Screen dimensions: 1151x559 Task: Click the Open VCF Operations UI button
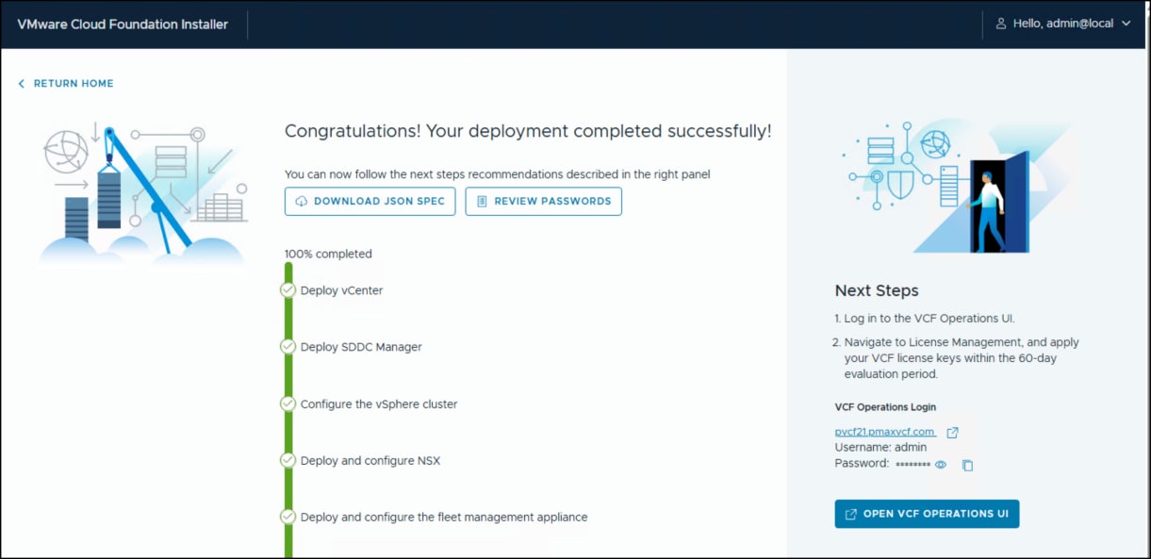tap(927, 514)
